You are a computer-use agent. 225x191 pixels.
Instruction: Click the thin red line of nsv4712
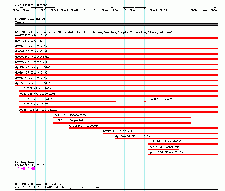point(116,43)
